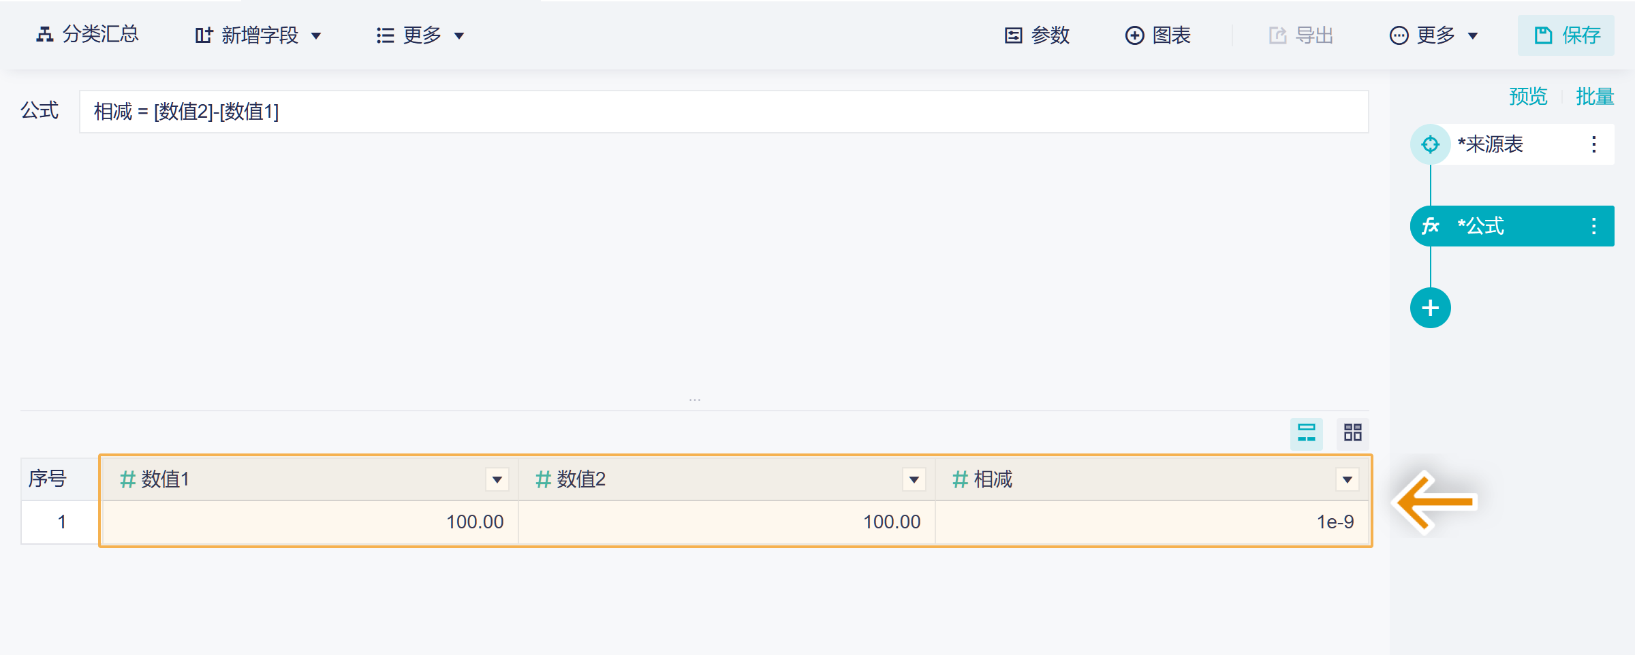Image resolution: width=1635 pixels, height=655 pixels.
Task: Click the 来源表 source node icon
Action: [x=1430, y=144]
